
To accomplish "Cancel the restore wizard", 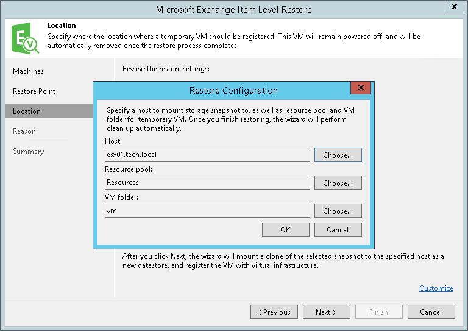I will (x=431, y=312).
